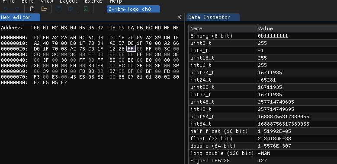
Task: Click the Undo arrow icon in toolbar
Action: click(6, 9)
